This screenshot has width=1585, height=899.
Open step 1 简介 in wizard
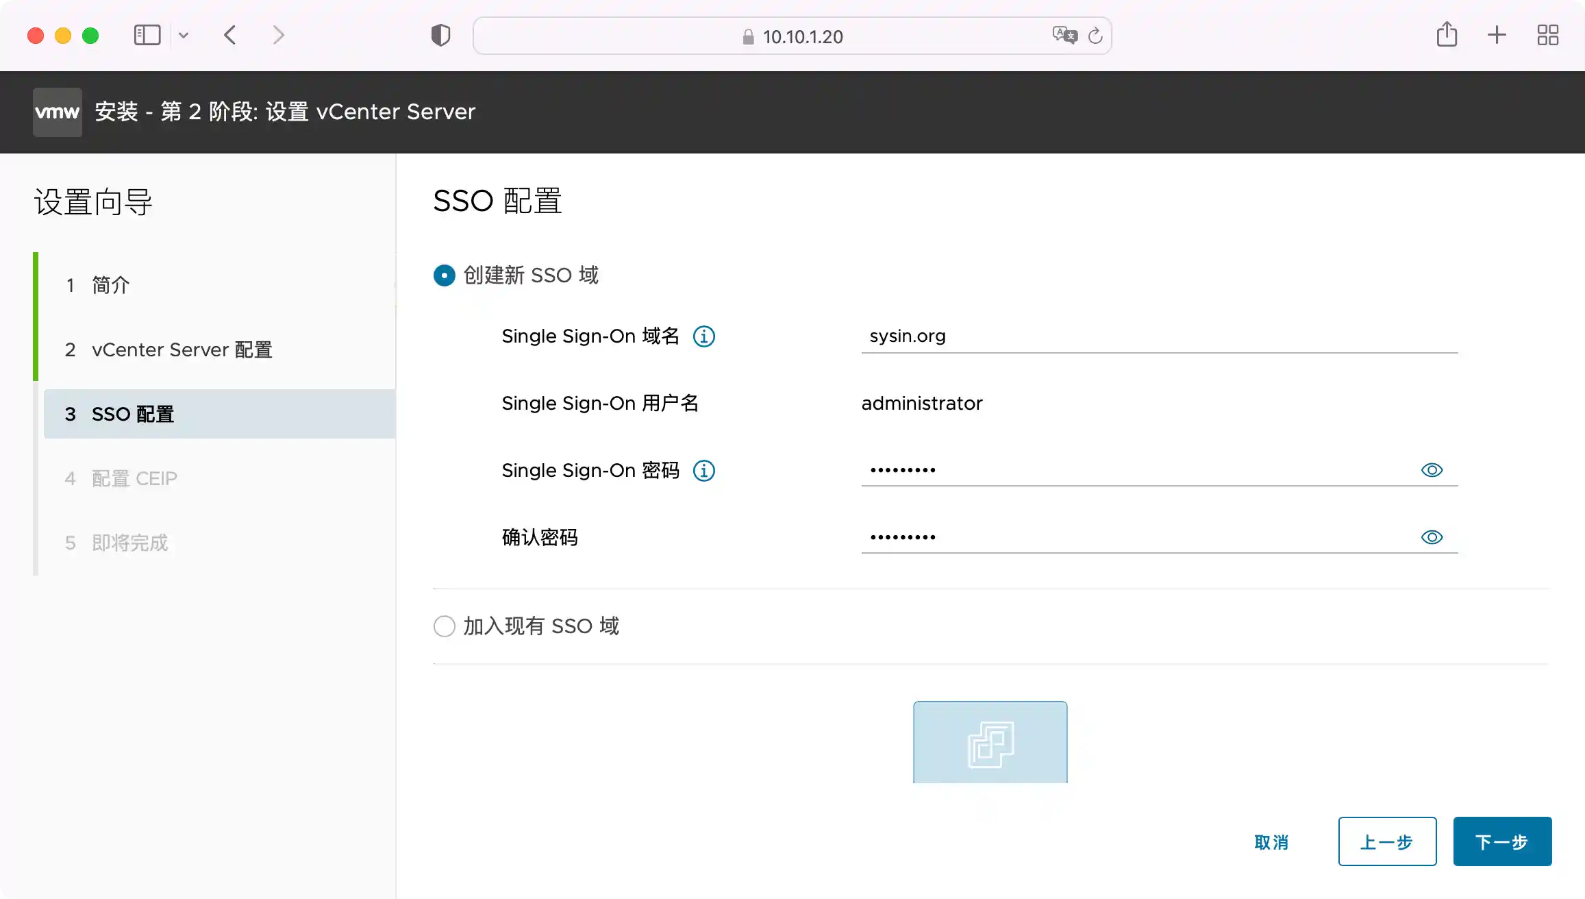point(110,285)
